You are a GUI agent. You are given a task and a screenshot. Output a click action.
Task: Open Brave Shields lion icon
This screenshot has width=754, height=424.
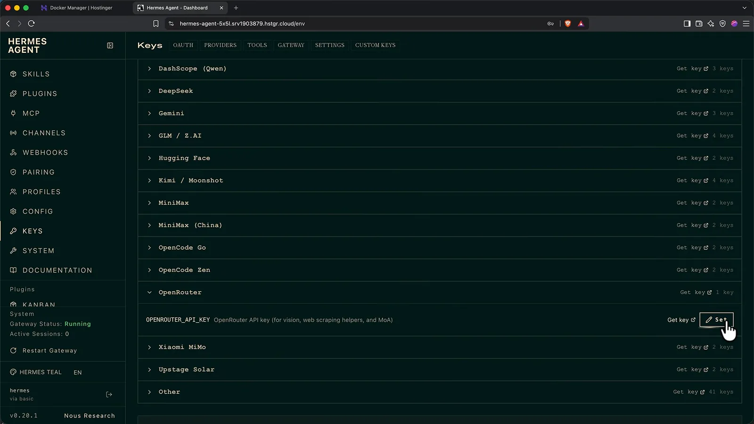[x=568, y=24]
